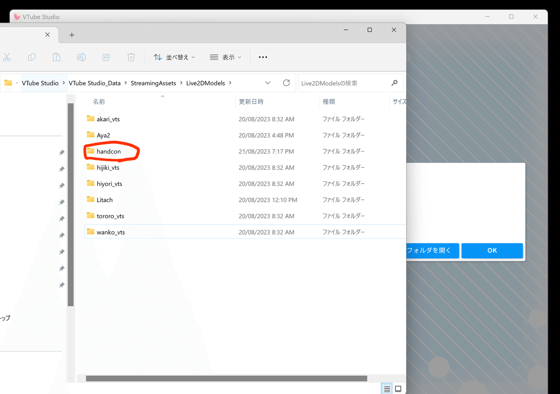Select the akari_vts folder name
Image resolution: width=560 pixels, height=394 pixels.
tap(108, 119)
